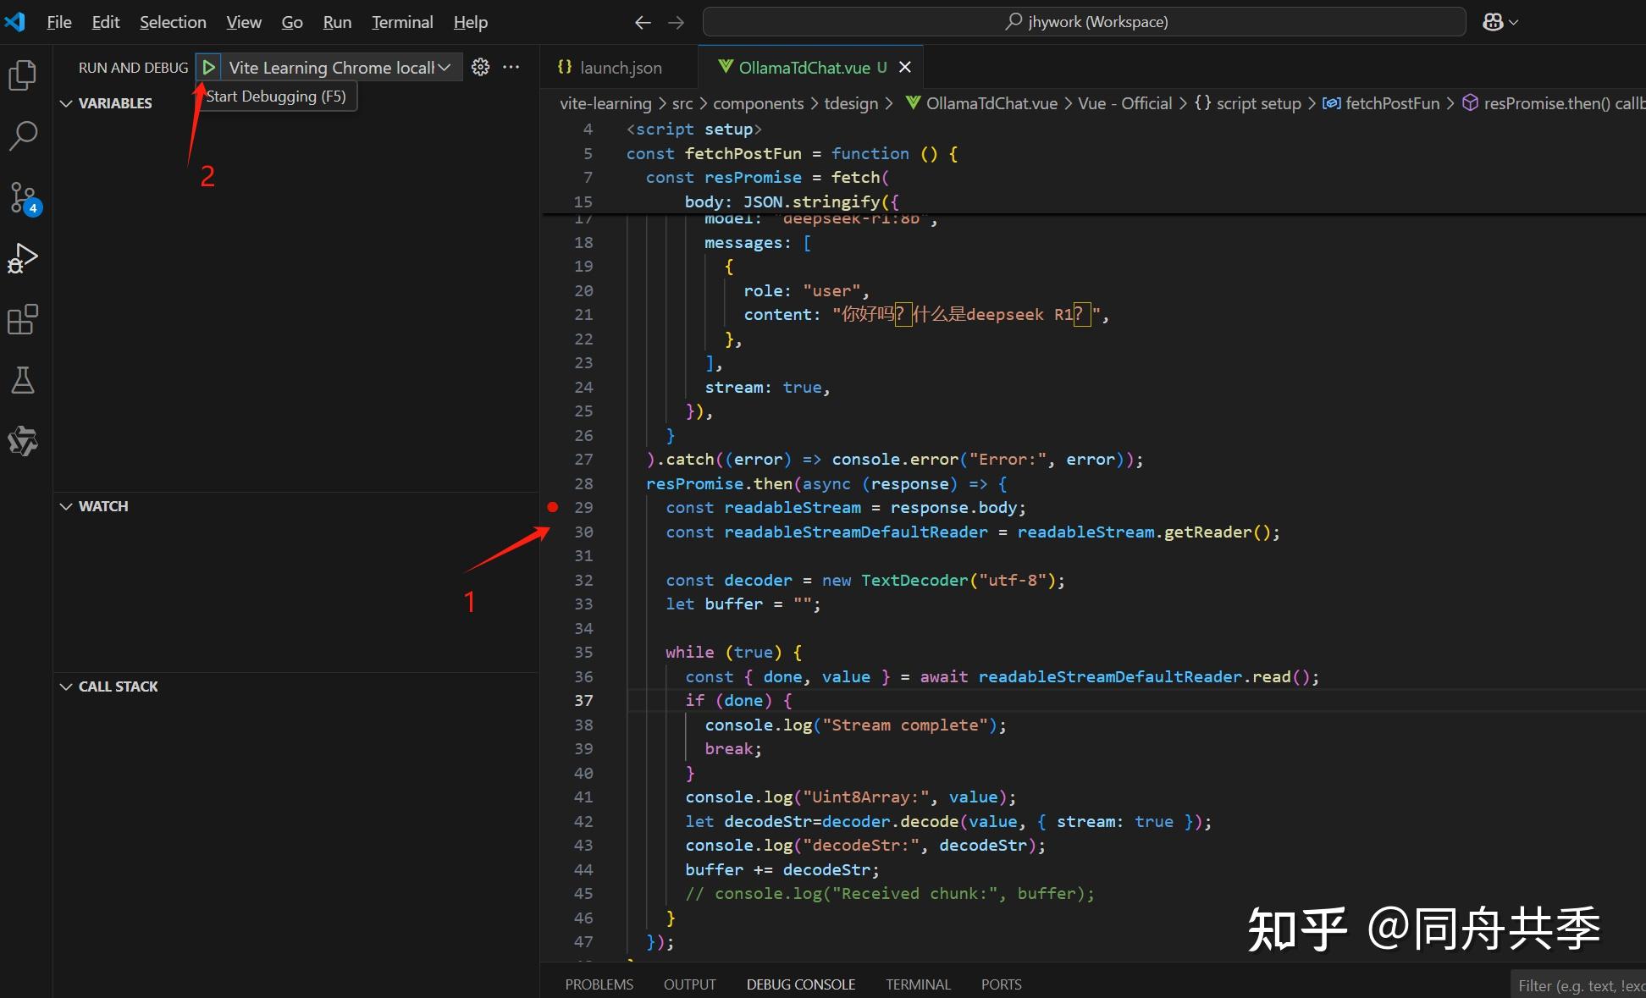Open the Testing flask panel
This screenshot has width=1646, height=998.
pyautogui.click(x=23, y=379)
